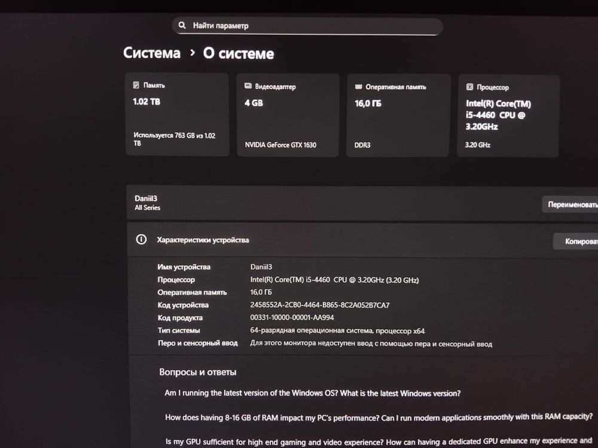Copy device specs with "Копировать" button

click(x=576, y=241)
